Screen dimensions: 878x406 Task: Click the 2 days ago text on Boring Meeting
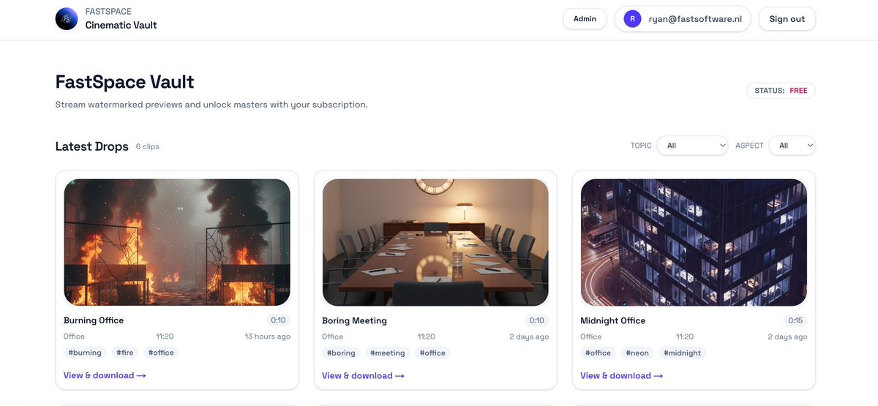point(529,337)
